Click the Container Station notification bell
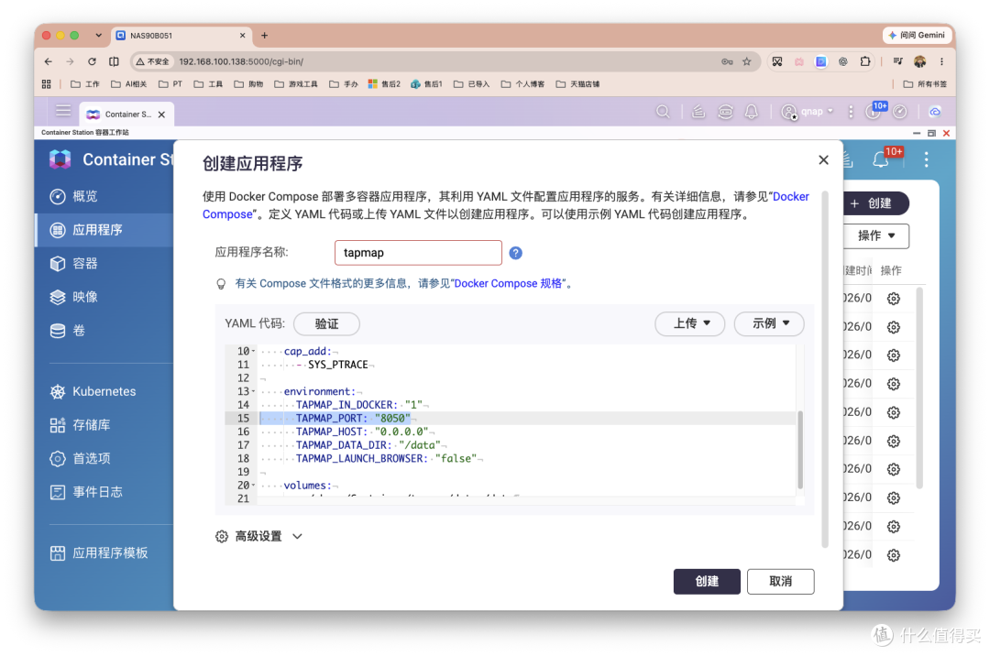 [881, 160]
